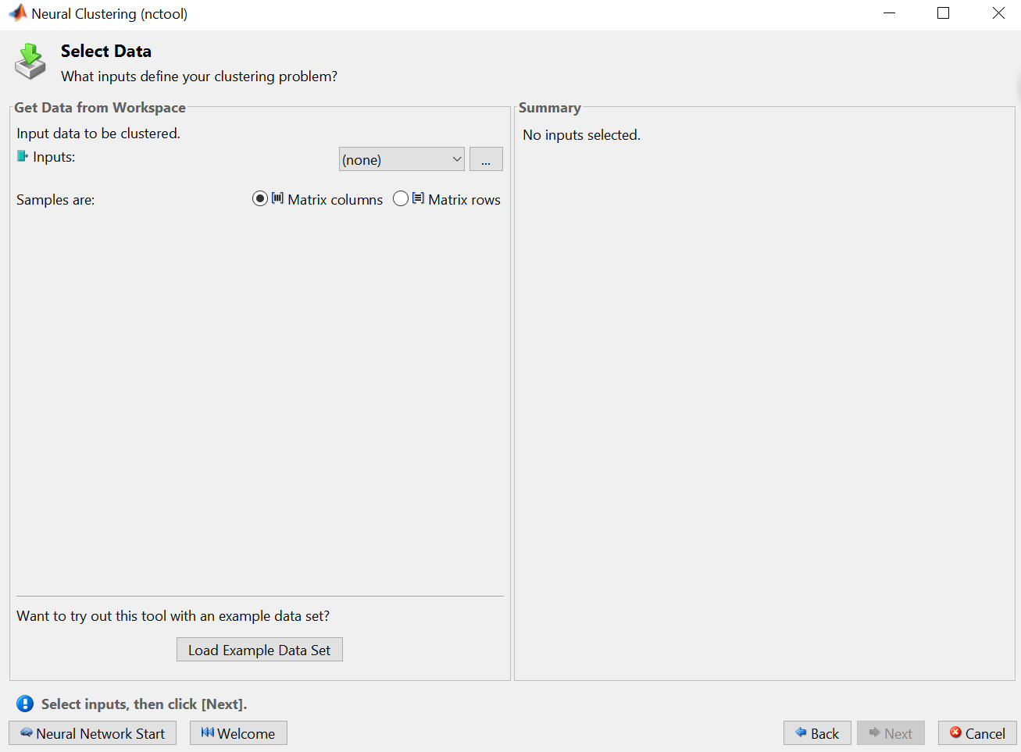Click the Inputs dropdown arrow
1021x752 pixels.
[x=457, y=159]
